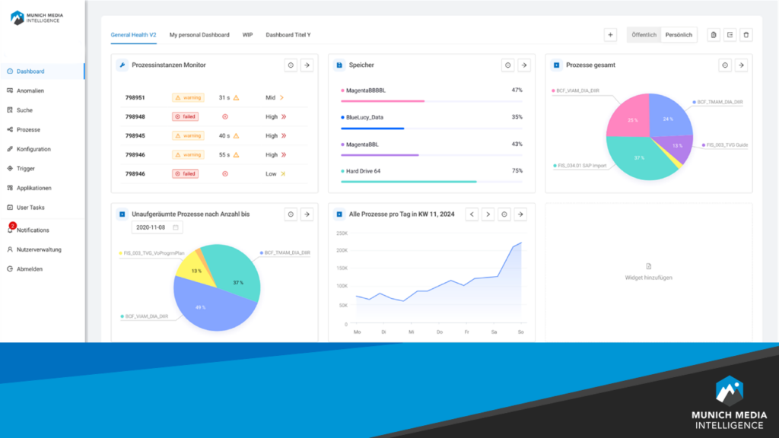Click the clock icon on Alle Prozesse widget
This screenshot has height=438, width=779.
pyautogui.click(x=504, y=214)
